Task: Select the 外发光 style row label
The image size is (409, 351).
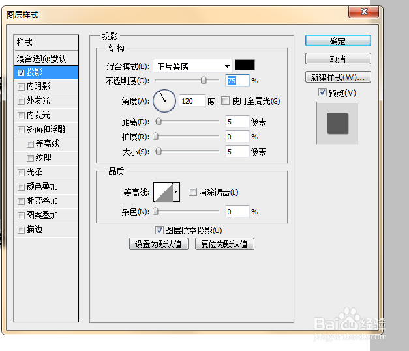Action: [38, 100]
